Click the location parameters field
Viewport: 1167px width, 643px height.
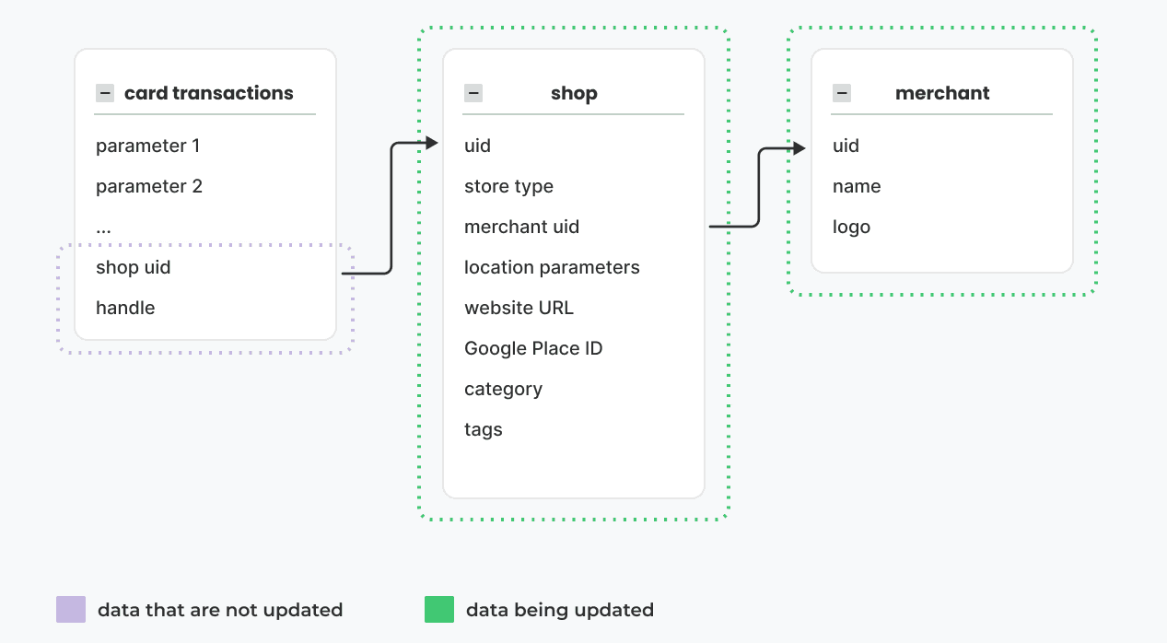pos(552,267)
